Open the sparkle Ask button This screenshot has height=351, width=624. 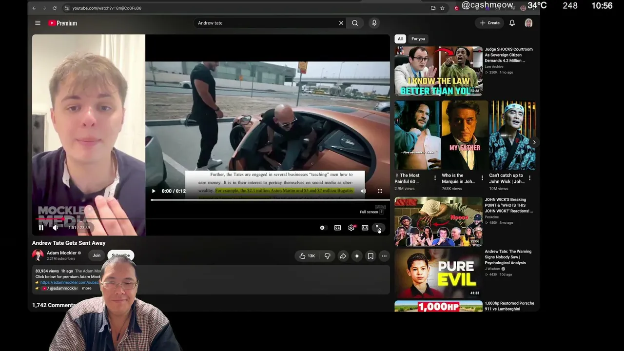tap(357, 256)
